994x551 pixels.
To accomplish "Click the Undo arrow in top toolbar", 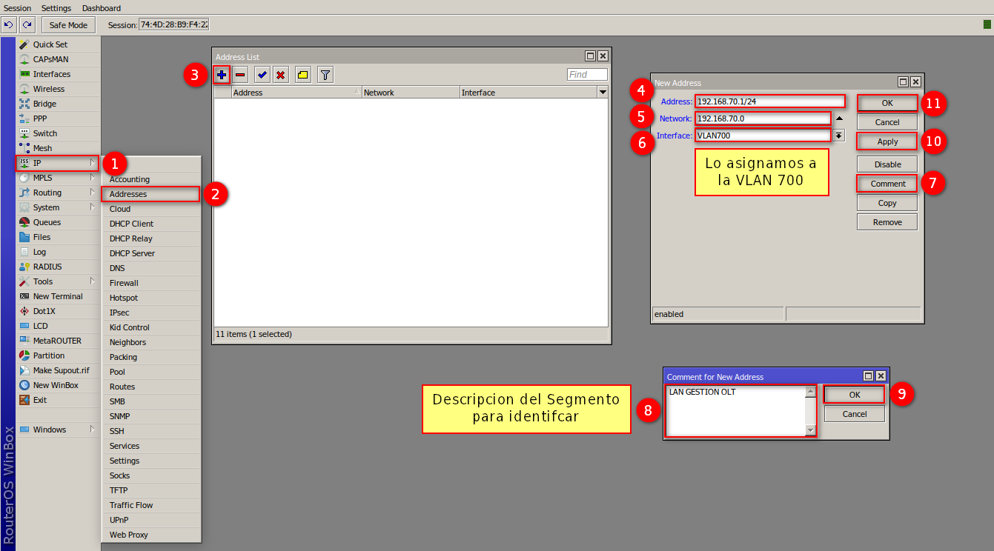I will [9, 25].
